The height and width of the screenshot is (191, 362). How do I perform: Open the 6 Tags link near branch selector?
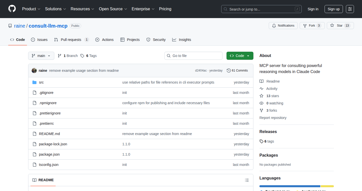(88, 56)
